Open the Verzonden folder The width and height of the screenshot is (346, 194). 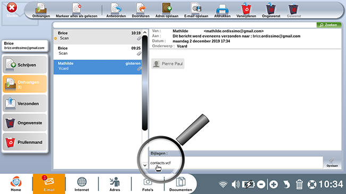click(24, 104)
